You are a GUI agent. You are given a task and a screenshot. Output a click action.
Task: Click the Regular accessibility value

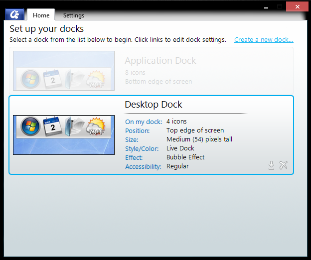(x=177, y=166)
